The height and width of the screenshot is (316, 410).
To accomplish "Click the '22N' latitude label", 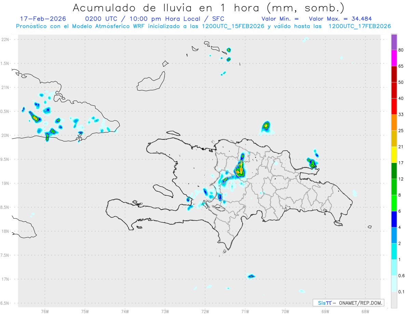I will (5, 39).
